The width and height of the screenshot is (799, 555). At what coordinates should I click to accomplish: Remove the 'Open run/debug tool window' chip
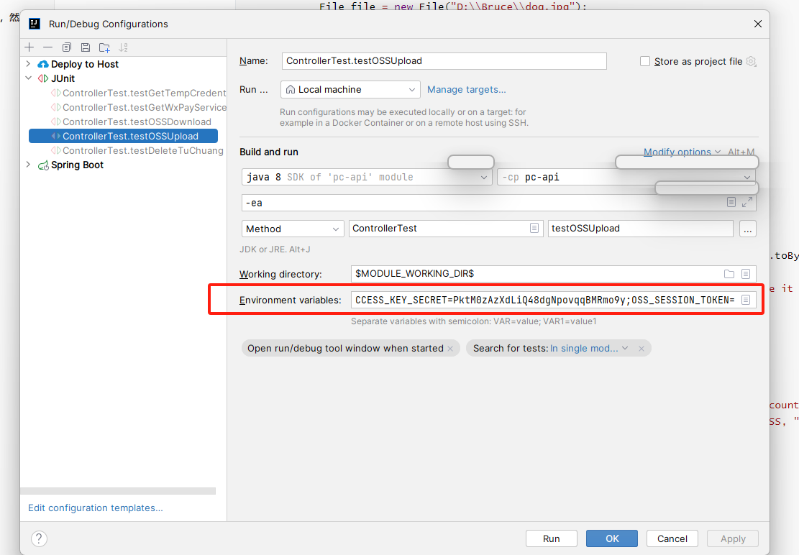tap(450, 349)
